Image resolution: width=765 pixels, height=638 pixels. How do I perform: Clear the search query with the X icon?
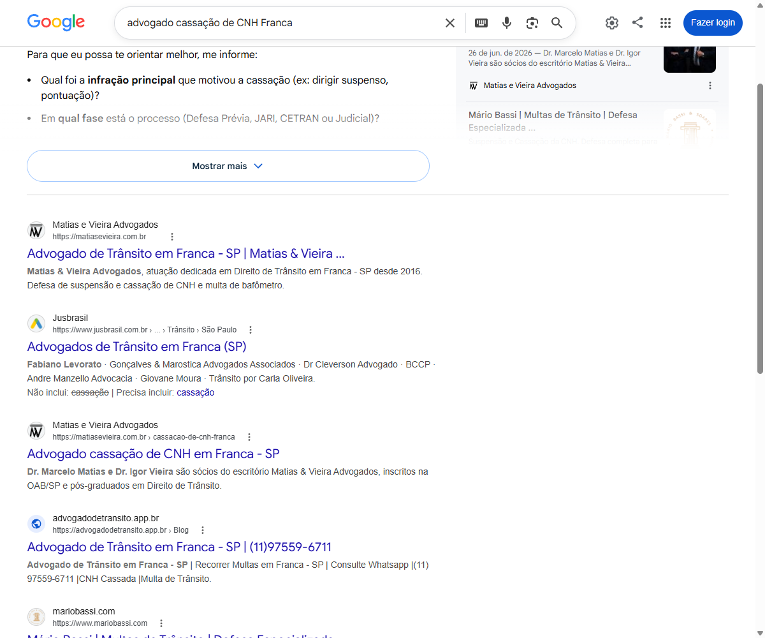pos(450,23)
